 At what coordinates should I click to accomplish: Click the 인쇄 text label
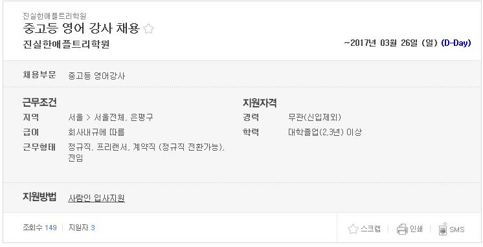pos(416,229)
